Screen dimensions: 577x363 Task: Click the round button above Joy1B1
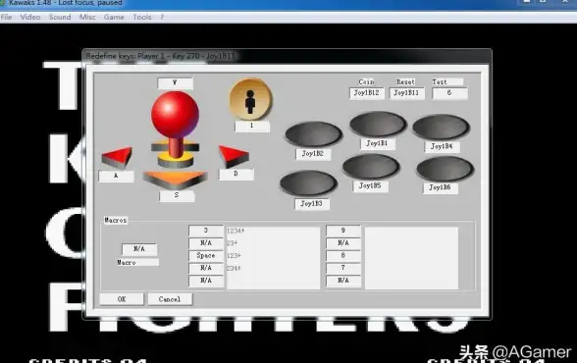[x=378, y=125]
